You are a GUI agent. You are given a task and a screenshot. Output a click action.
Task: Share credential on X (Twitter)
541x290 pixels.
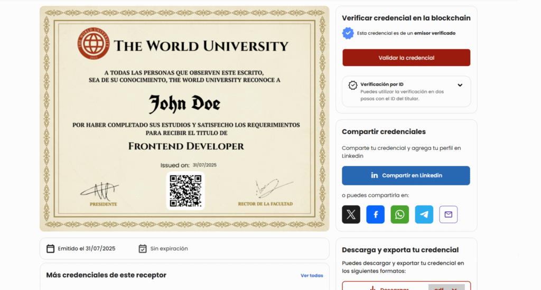point(351,214)
